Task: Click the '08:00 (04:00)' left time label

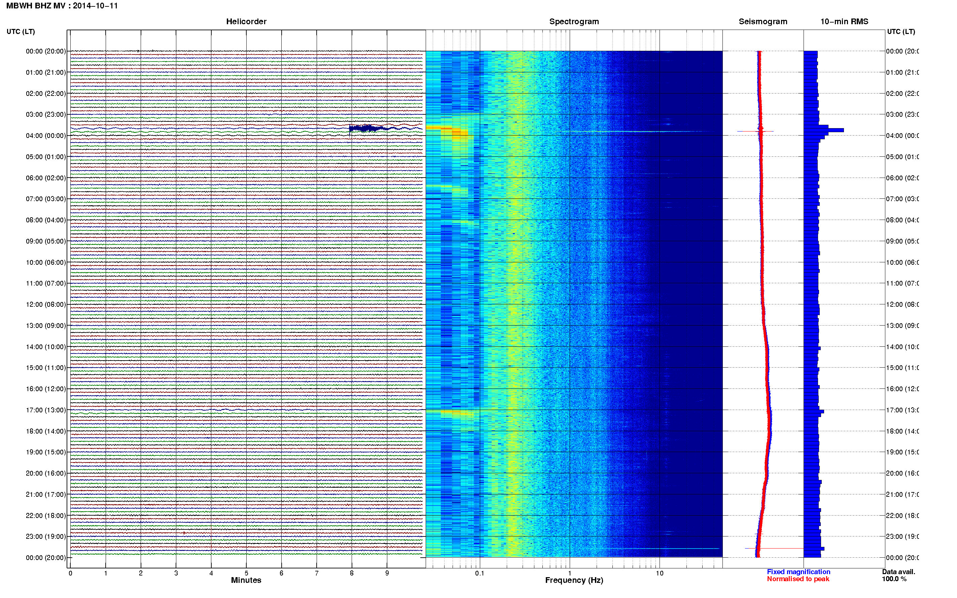Action: 46,220
